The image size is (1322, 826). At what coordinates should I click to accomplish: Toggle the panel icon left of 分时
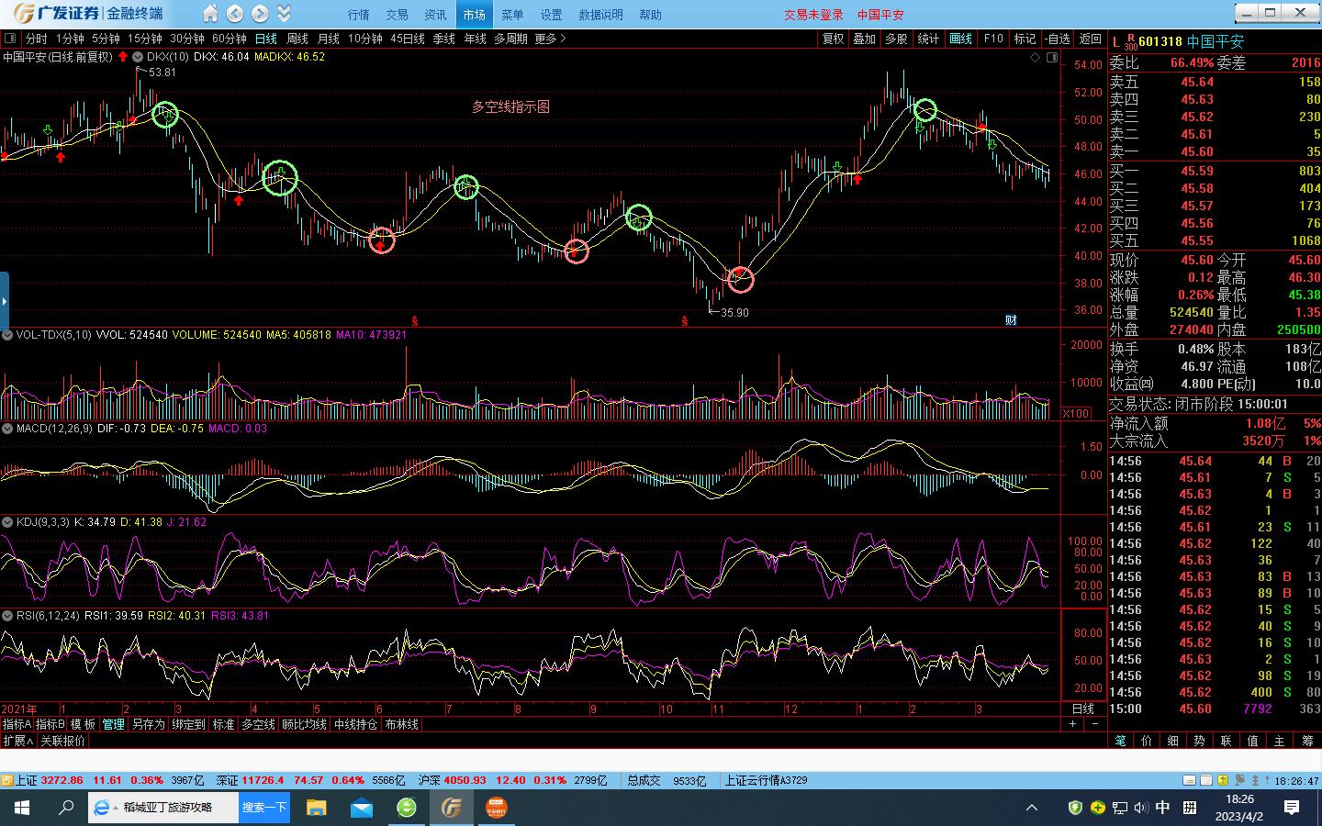coord(10,39)
